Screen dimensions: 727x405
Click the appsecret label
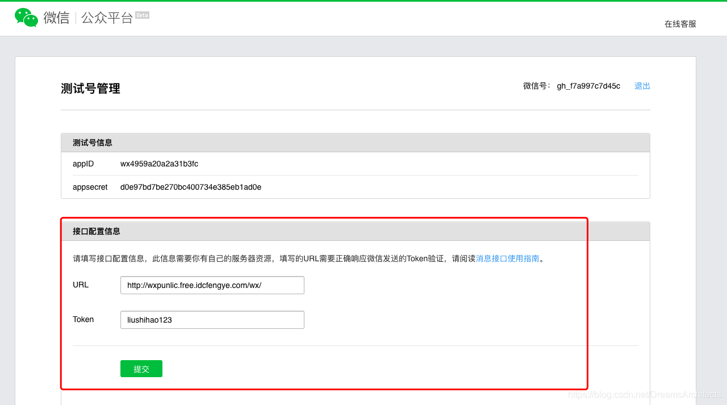90,187
